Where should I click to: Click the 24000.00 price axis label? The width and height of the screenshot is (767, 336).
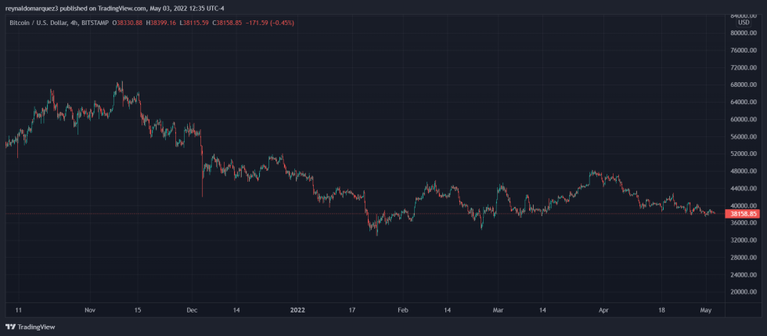click(744, 275)
